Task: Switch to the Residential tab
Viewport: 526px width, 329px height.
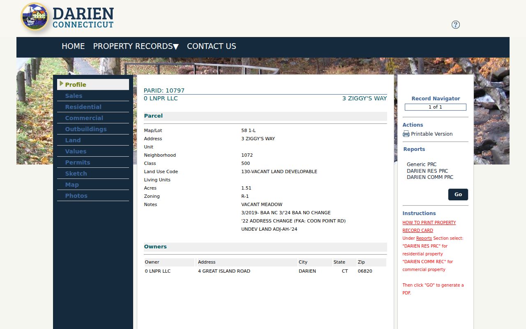Action: pyautogui.click(x=93, y=107)
